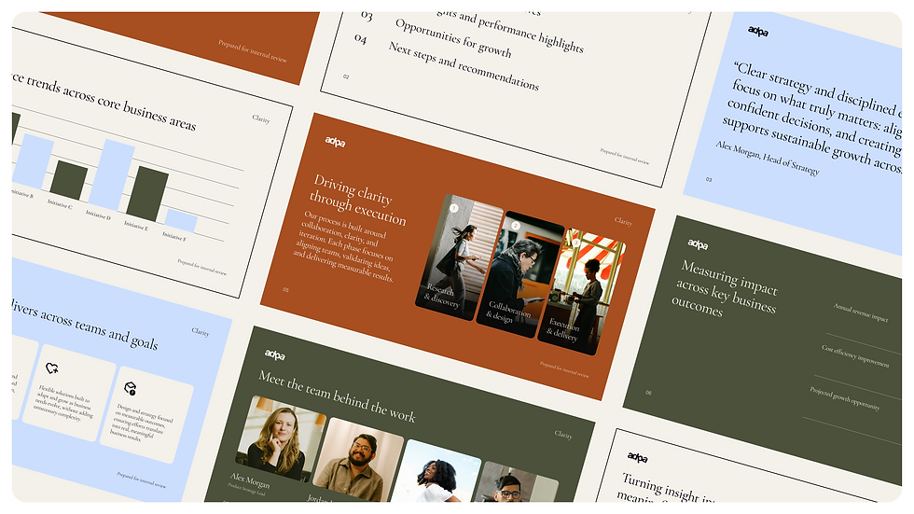Click 'Prepared for internal review' on the agenda slide
The height and width of the screenshot is (514, 914).
[x=625, y=157]
